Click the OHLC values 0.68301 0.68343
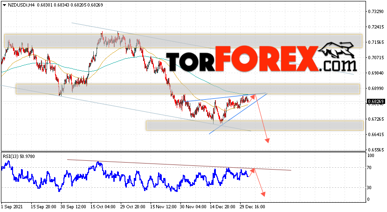This screenshot has height=212, width=387. 53,5
